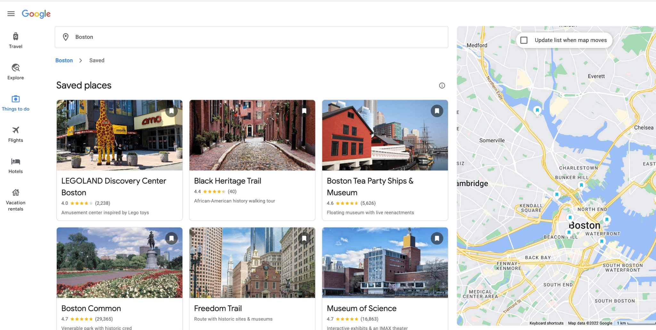Open Hotels from the sidebar
This screenshot has height=330, width=656.
pyautogui.click(x=15, y=165)
